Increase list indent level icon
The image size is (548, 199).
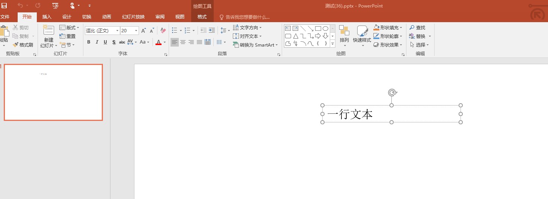click(x=212, y=30)
